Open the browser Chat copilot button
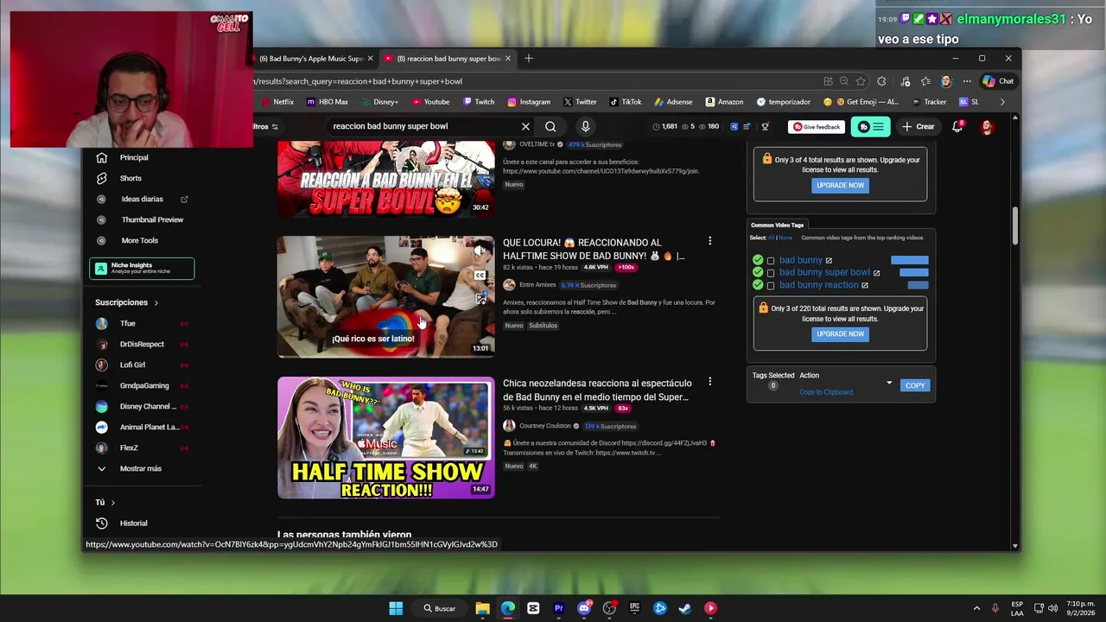Image resolution: width=1106 pixels, height=622 pixels. [998, 81]
